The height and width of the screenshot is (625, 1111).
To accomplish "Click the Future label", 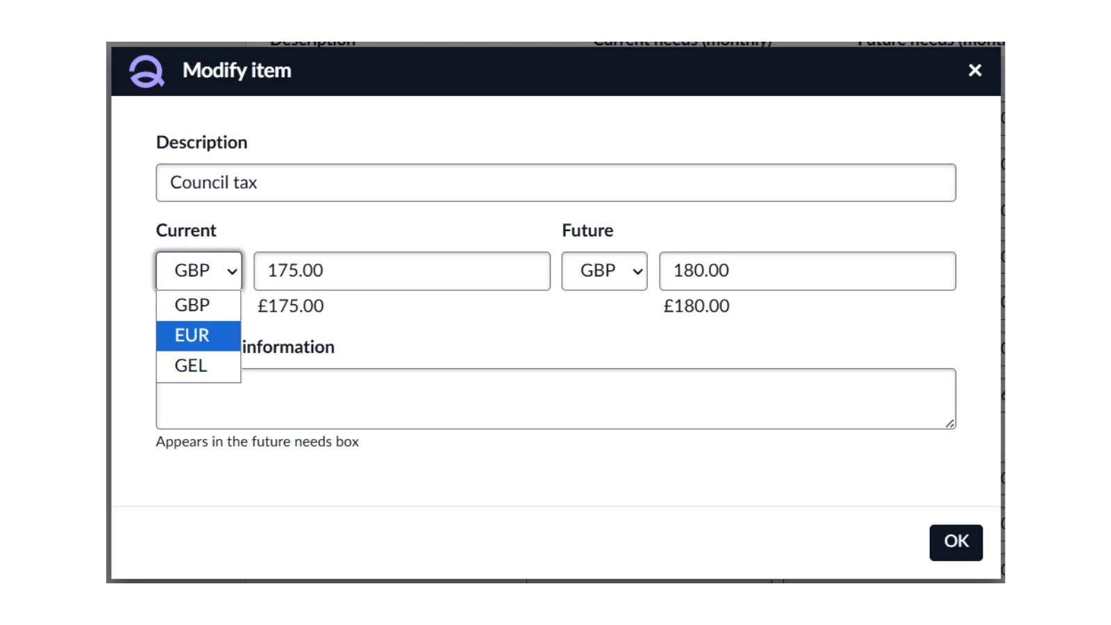I will [587, 231].
